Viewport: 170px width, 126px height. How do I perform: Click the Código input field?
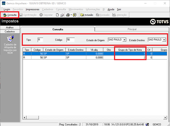(x=70, y=40)
